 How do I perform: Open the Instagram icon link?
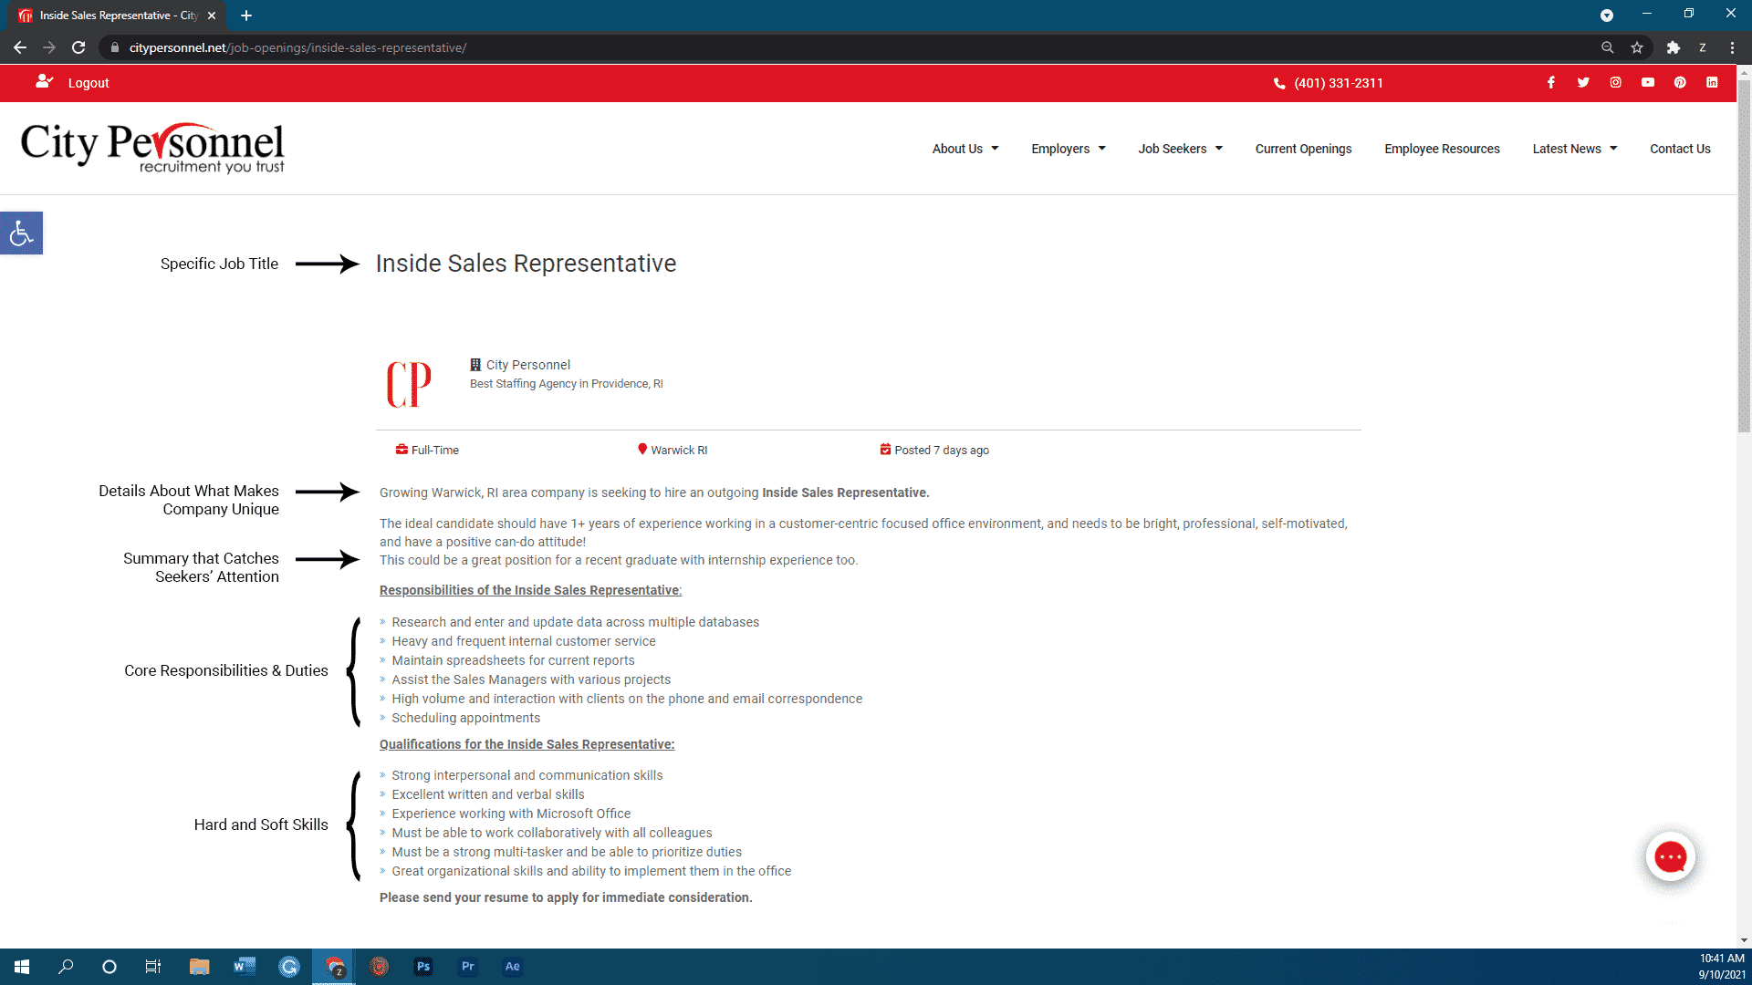coord(1615,82)
